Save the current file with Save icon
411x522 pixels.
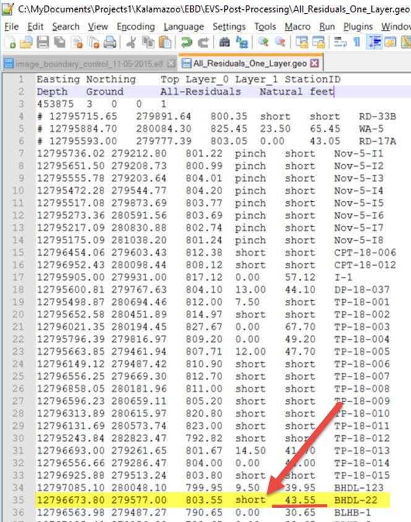[x=42, y=42]
